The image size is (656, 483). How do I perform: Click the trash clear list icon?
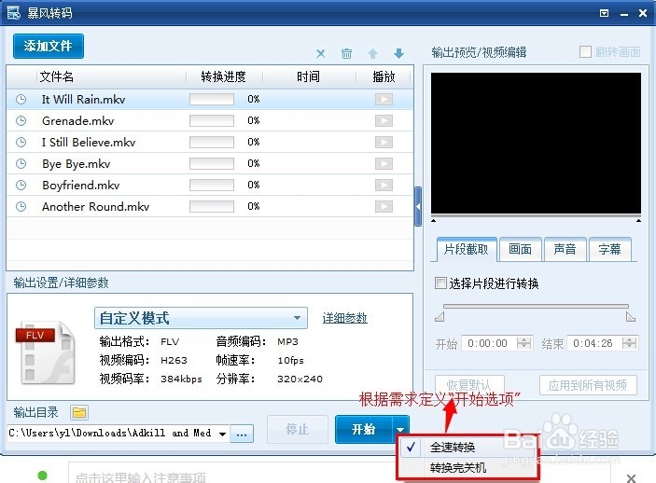pos(346,53)
